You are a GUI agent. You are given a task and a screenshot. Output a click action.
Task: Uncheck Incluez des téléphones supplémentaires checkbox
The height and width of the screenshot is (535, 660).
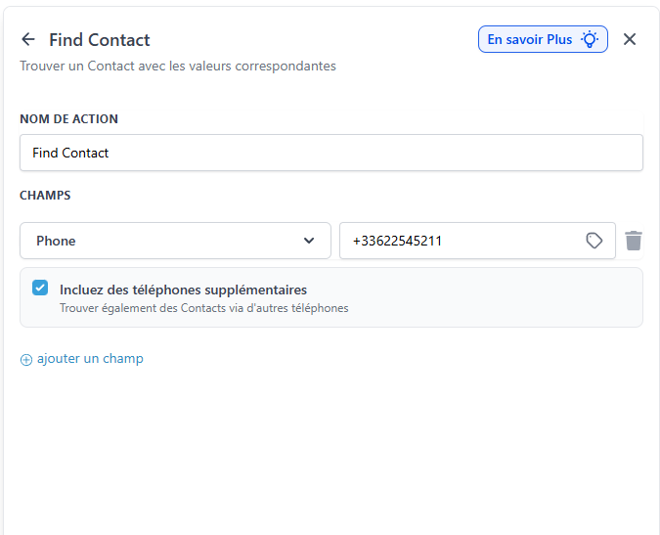(40, 288)
